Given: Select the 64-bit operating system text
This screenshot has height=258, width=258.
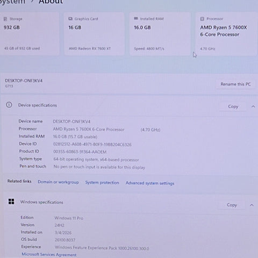Looking at the screenshot, I should pyautogui.click(x=96, y=160).
